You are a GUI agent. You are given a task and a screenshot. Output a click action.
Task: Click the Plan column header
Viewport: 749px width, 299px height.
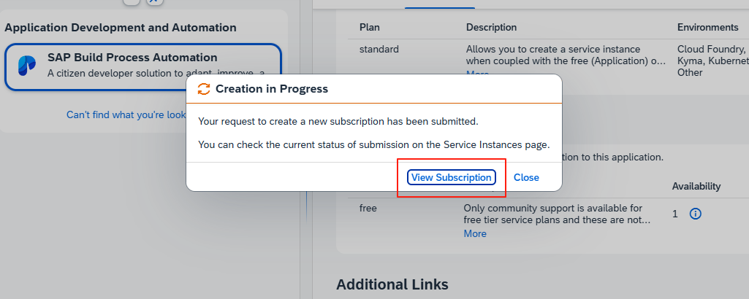370,28
